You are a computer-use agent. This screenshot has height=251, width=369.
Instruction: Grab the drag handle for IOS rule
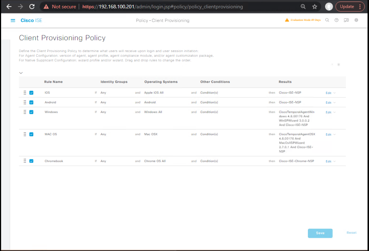(25, 93)
